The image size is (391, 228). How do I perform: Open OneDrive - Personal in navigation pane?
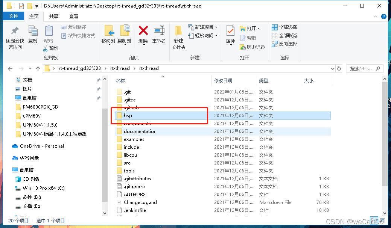(38, 146)
